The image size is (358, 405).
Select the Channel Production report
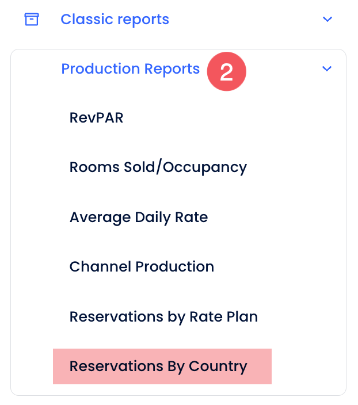tap(142, 267)
